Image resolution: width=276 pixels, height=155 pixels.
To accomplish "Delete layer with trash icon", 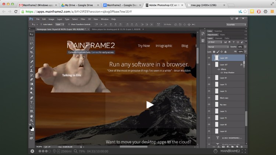I will pyautogui.click(x=241, y=147).
